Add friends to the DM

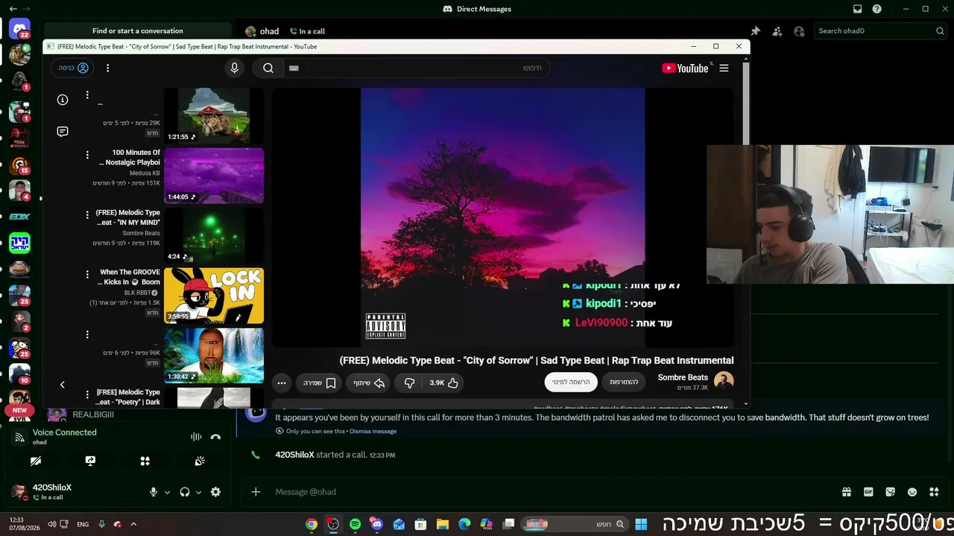pyautogui.click(x=777, y=31)
